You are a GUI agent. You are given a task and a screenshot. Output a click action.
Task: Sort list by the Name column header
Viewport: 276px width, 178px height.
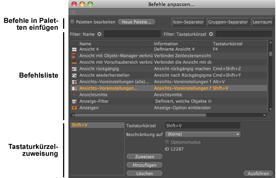tap(115, 44)
